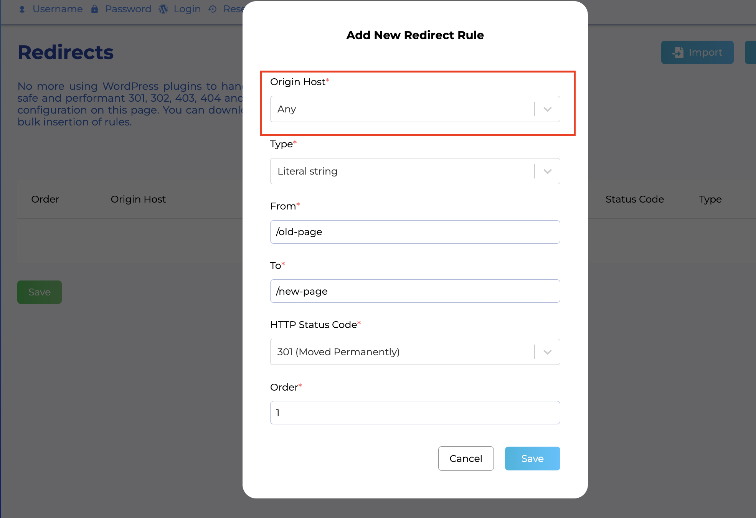Click the Password lock icon
The image size is (756, 518).
[x=94, y=9]
